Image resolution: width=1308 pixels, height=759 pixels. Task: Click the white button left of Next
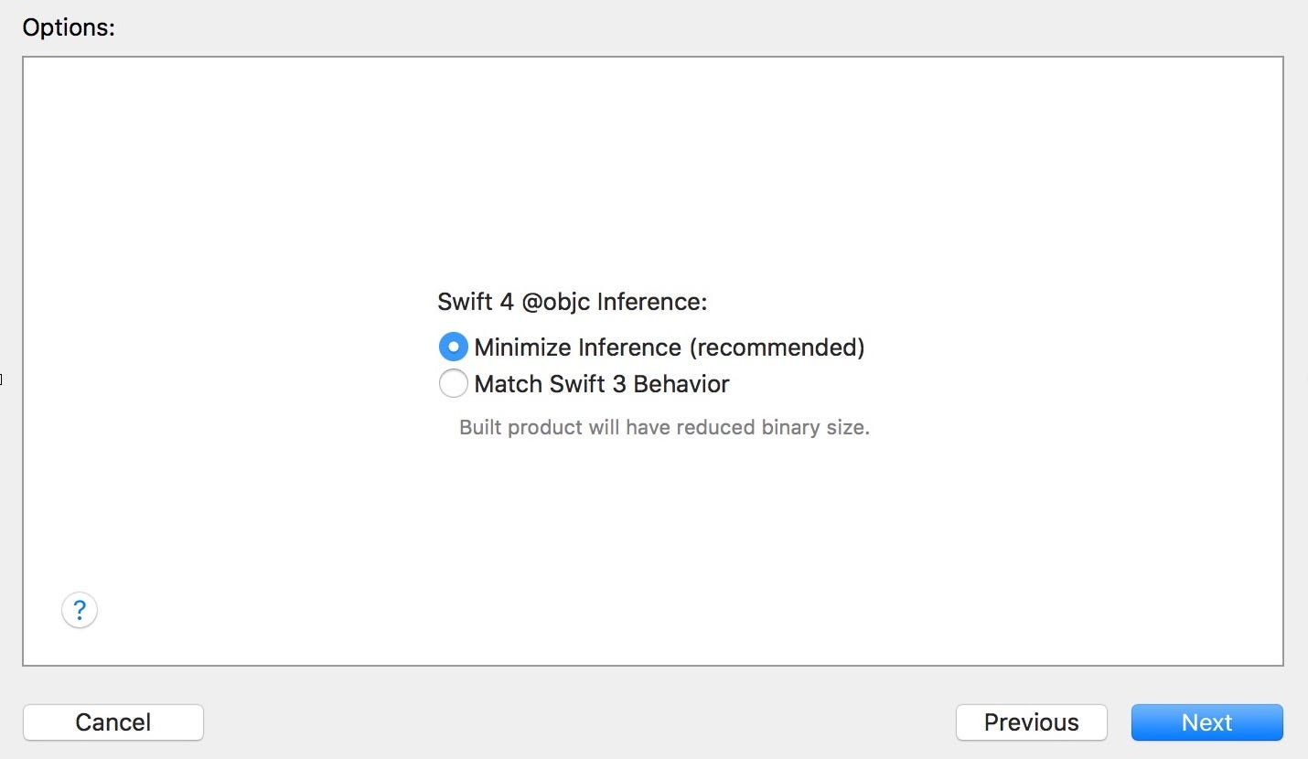(1031, 722)
